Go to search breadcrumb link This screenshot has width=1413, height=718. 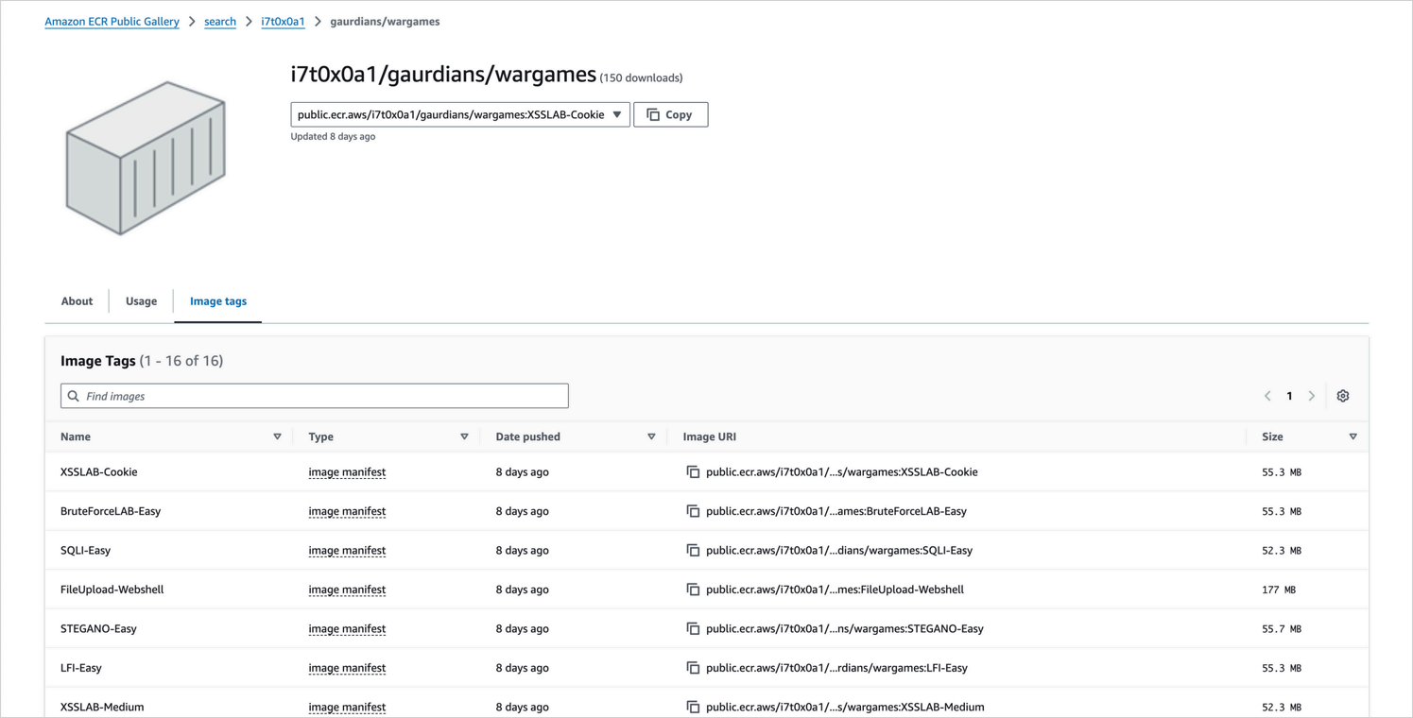point(220,22)
